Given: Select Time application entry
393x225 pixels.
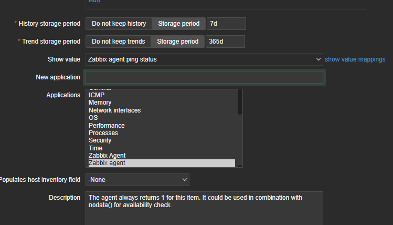Looking at the screenshot, I should pos(95,148).
